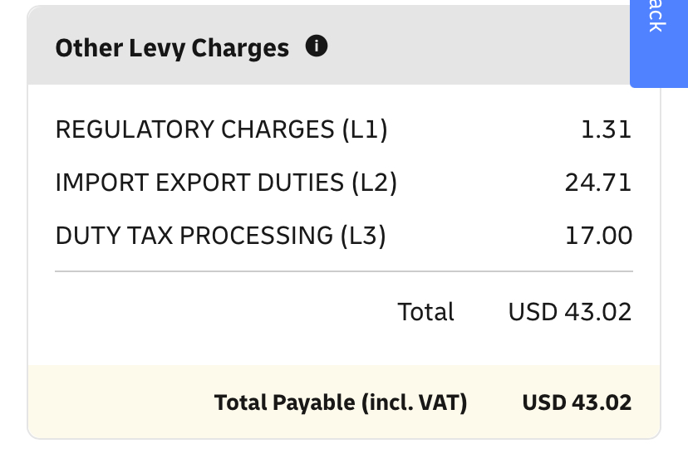This screenshot has width=688, height=468.
Task: Select the Other Levy Charges heading
Action: click(172, 48)
